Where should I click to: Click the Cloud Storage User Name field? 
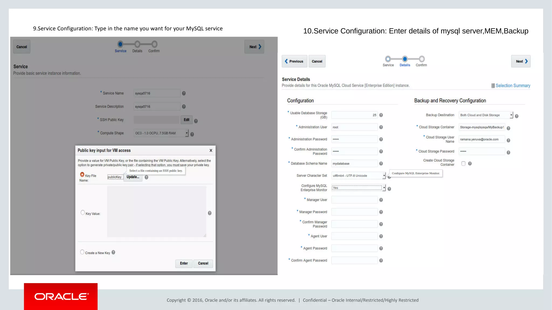pyautogui.click(x=482, y=139)
